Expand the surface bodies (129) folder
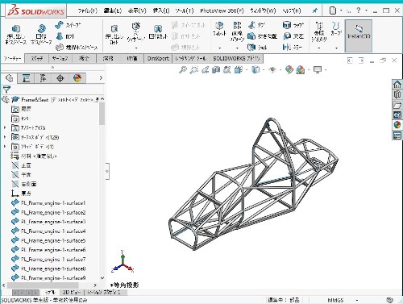 5,137
